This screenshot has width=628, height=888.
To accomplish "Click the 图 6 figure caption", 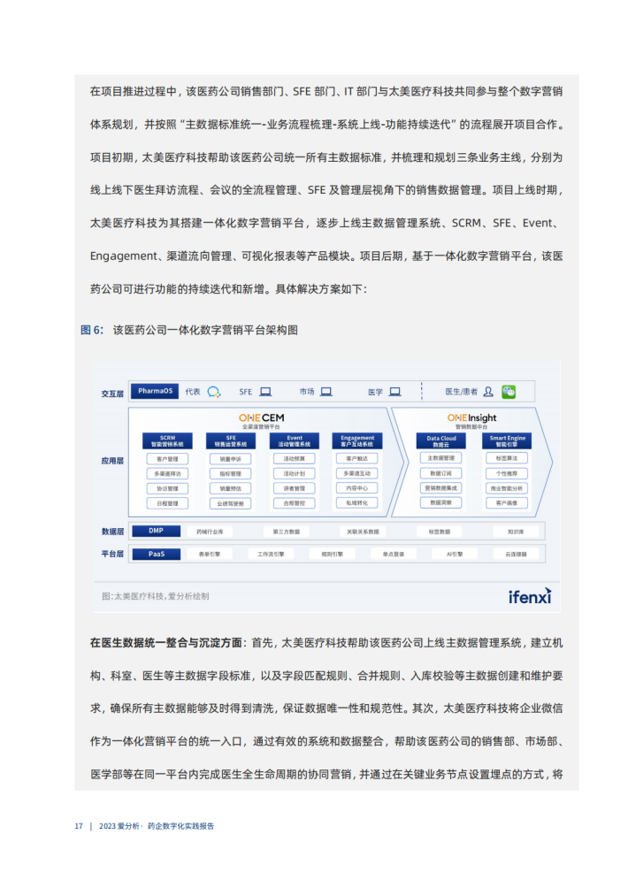I will tap(189, 330).
